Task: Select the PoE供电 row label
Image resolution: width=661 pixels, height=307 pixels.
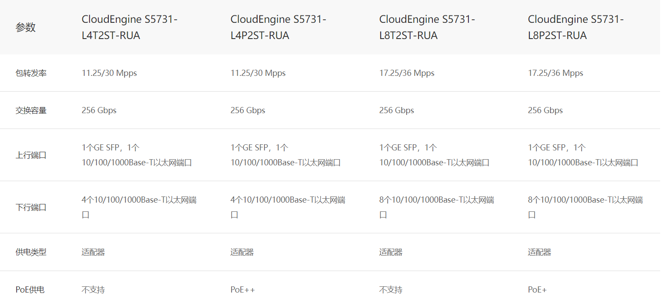Action: click(30, 290)
